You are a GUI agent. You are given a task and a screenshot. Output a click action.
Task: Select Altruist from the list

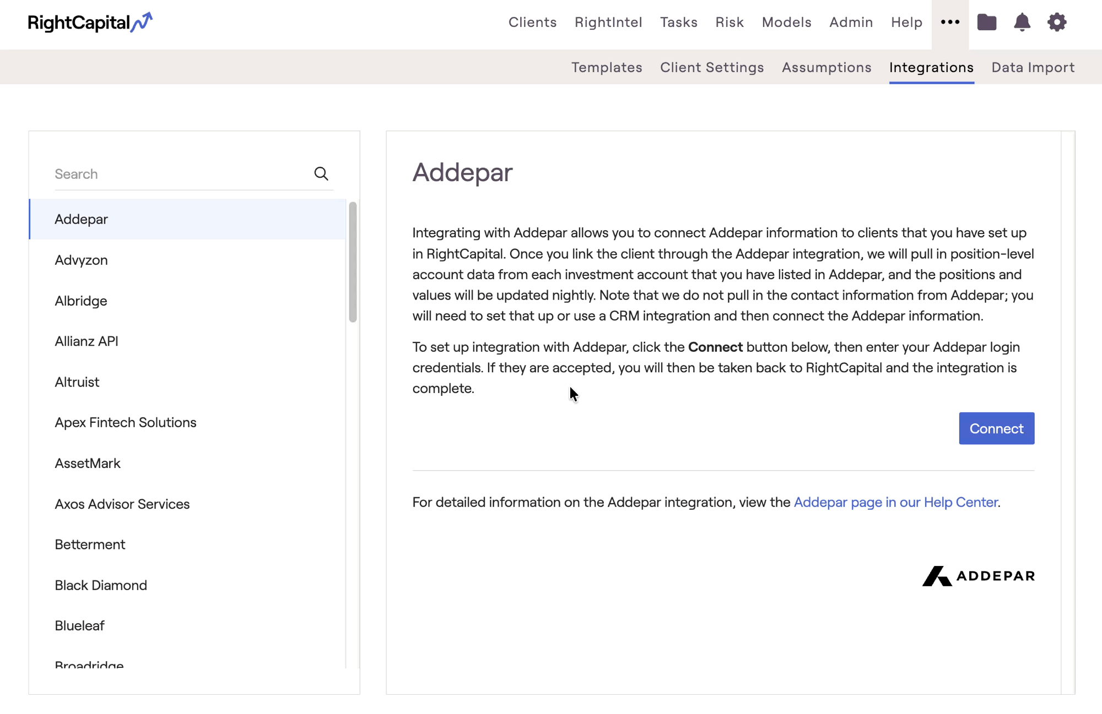77,382
